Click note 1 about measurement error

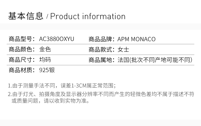coord(62,86)
